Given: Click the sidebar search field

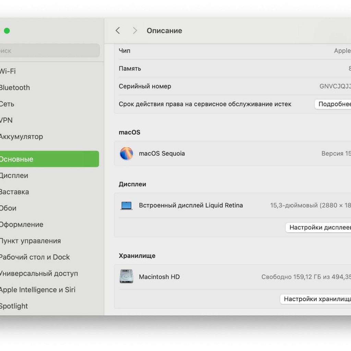Looking at the screenshot, I should click(49, 51).
